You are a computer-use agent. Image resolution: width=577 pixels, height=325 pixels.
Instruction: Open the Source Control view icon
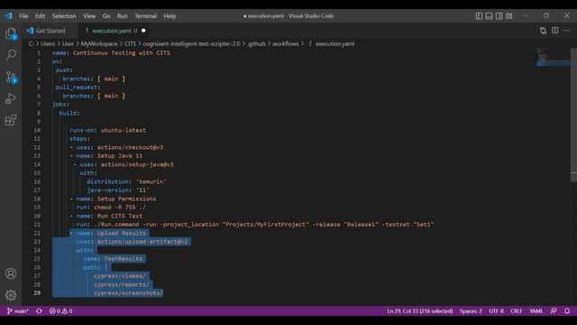coord(11,77)
